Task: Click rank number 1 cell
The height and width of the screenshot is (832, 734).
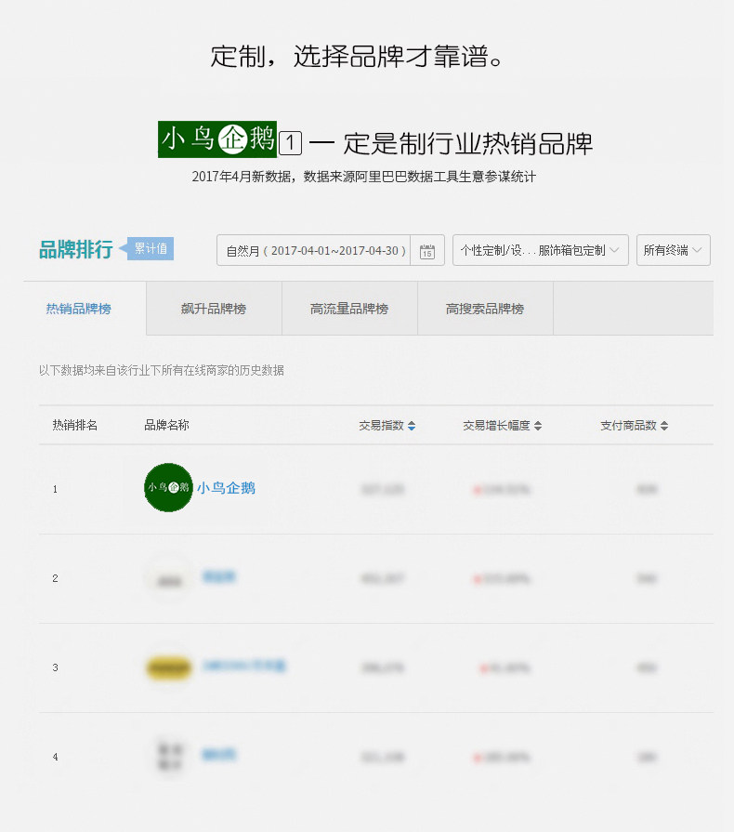Action: (55, 489)
